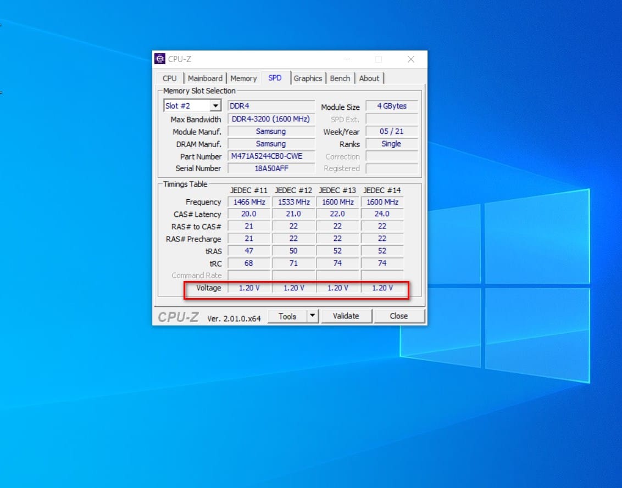Click the 1533 MHz frequency cell
Screen dimensions: 622x488
293,202
